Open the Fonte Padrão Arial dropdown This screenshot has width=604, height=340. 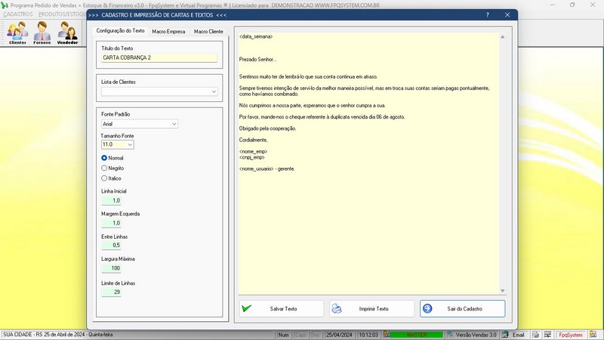pyautogui.click(x=174, y=124)
